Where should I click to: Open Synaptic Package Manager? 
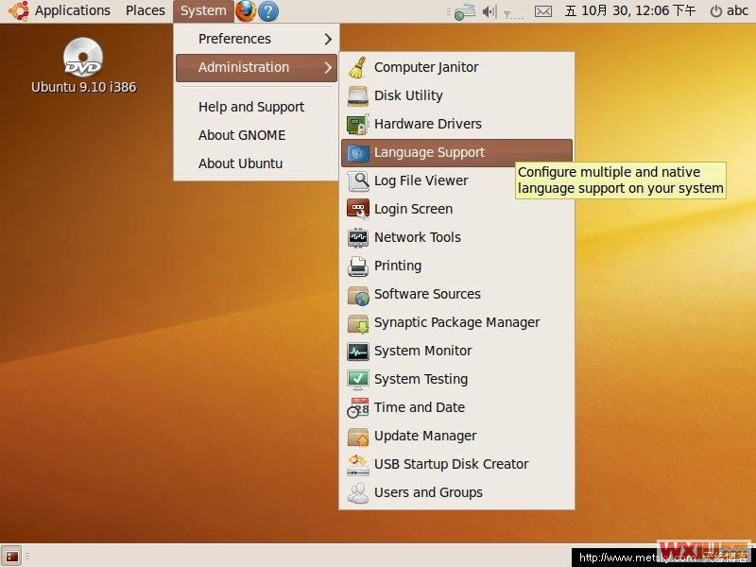click(456, 322)
